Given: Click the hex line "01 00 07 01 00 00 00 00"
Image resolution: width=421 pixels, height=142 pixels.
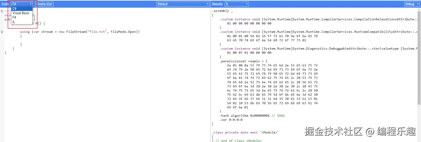Looking at the screenshot, I should 249,53.
